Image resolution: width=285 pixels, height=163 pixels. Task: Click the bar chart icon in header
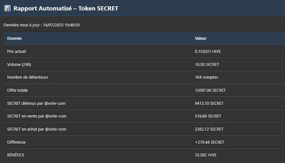click(x=7, y=9)
